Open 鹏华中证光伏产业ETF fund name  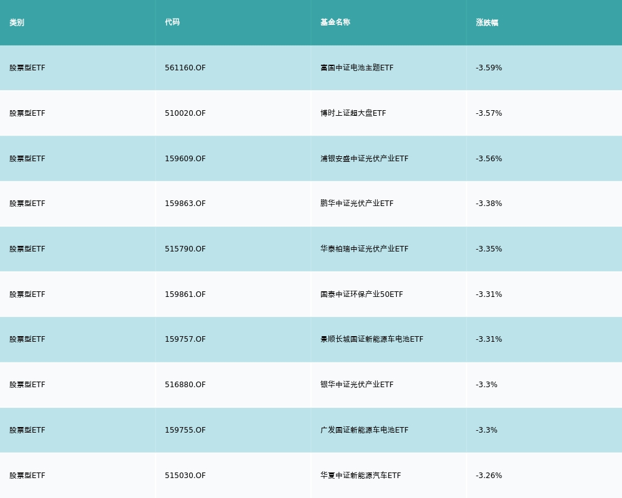357,204
